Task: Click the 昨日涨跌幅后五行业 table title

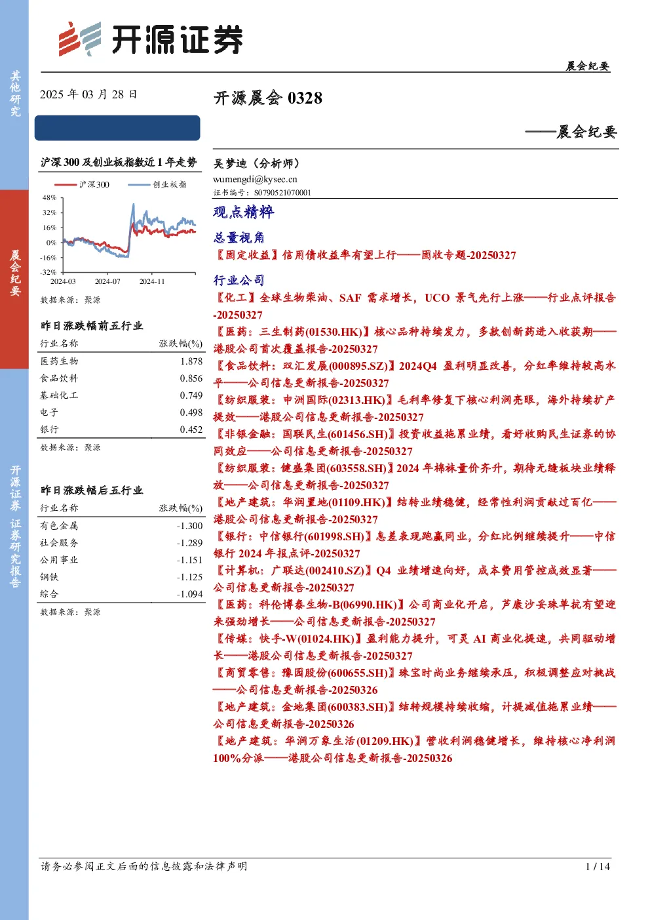Action: tap(92, 490)
